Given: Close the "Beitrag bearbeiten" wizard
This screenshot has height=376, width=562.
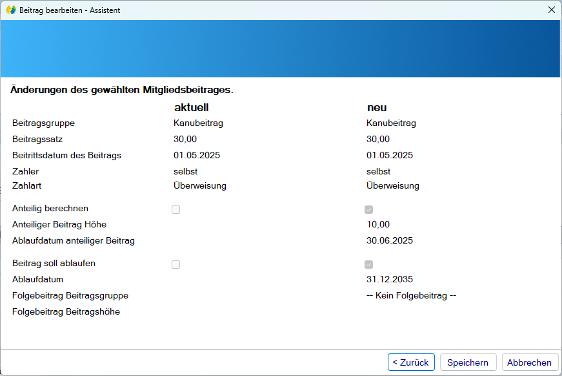Looking at the screenshot, I should (x=552, y=10).
